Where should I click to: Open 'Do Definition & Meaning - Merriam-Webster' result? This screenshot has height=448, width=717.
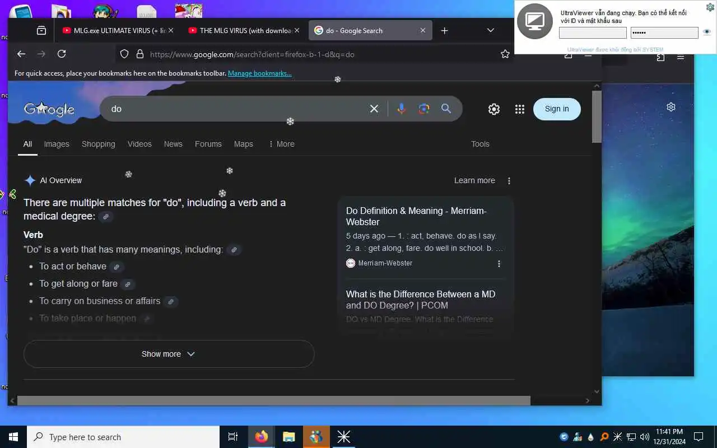click(x=416, y=216)
